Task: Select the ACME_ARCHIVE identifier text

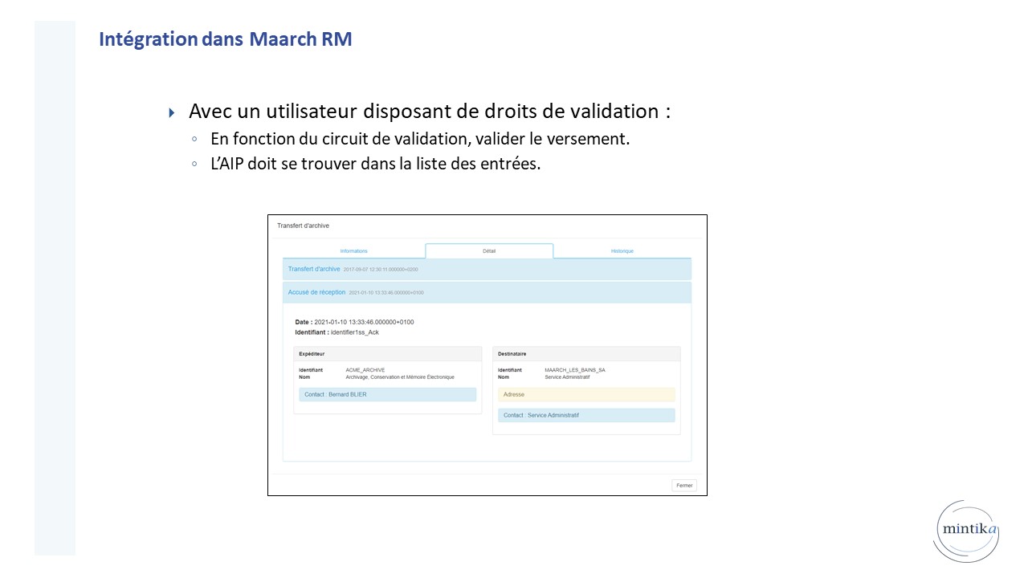Action: (365, 370)
